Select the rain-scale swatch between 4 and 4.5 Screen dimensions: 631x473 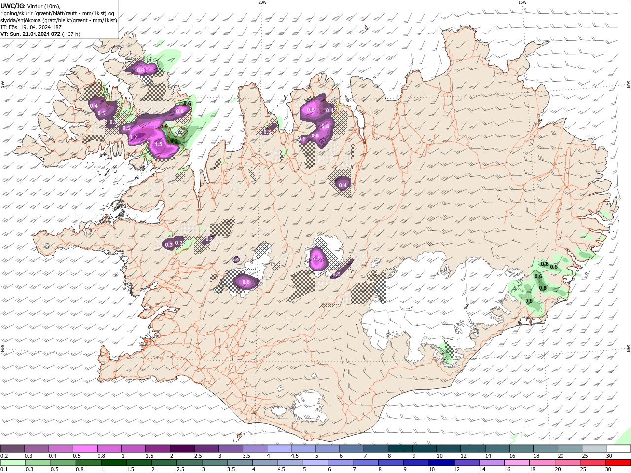pyautogui.click(x=264, y=463)
